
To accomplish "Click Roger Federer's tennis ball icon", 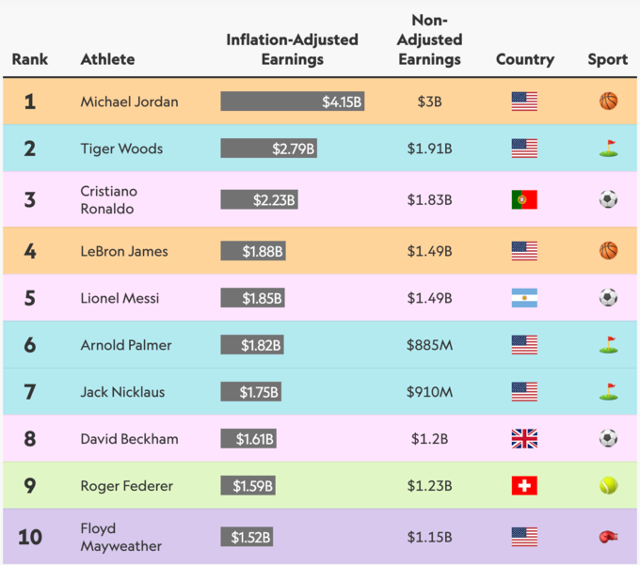I will (x=608, y=486).
